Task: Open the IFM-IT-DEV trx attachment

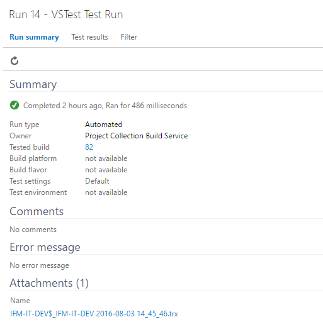Action: (x=94, y=314)
